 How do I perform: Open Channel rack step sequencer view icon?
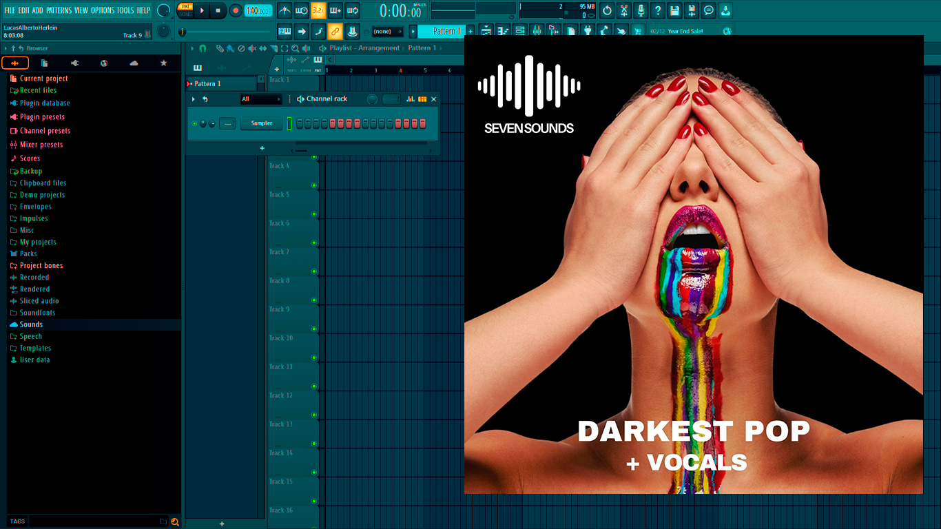click(422, 99)
